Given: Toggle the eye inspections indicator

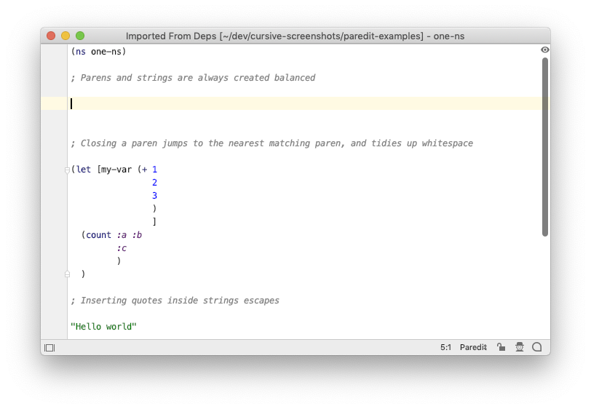Looking at the screenshot, I should (544, 49).
